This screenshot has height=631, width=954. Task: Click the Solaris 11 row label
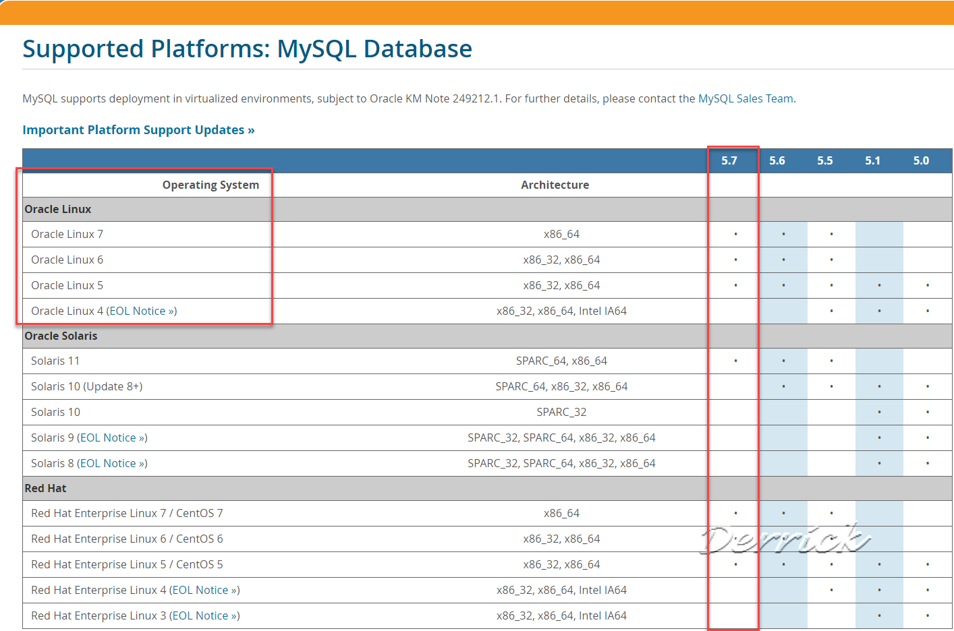pyautogui.click(x=55, y=361)
